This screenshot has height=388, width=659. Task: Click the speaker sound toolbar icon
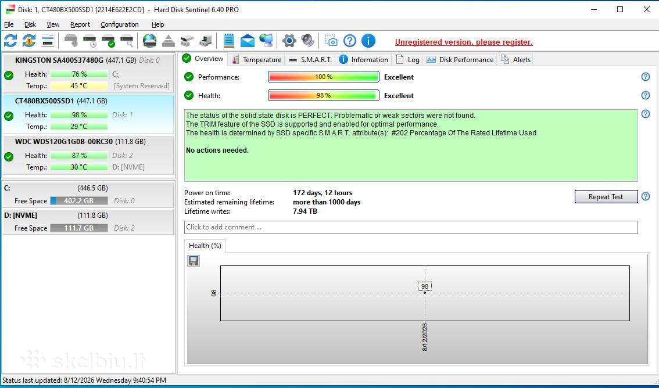pos(307,41)
